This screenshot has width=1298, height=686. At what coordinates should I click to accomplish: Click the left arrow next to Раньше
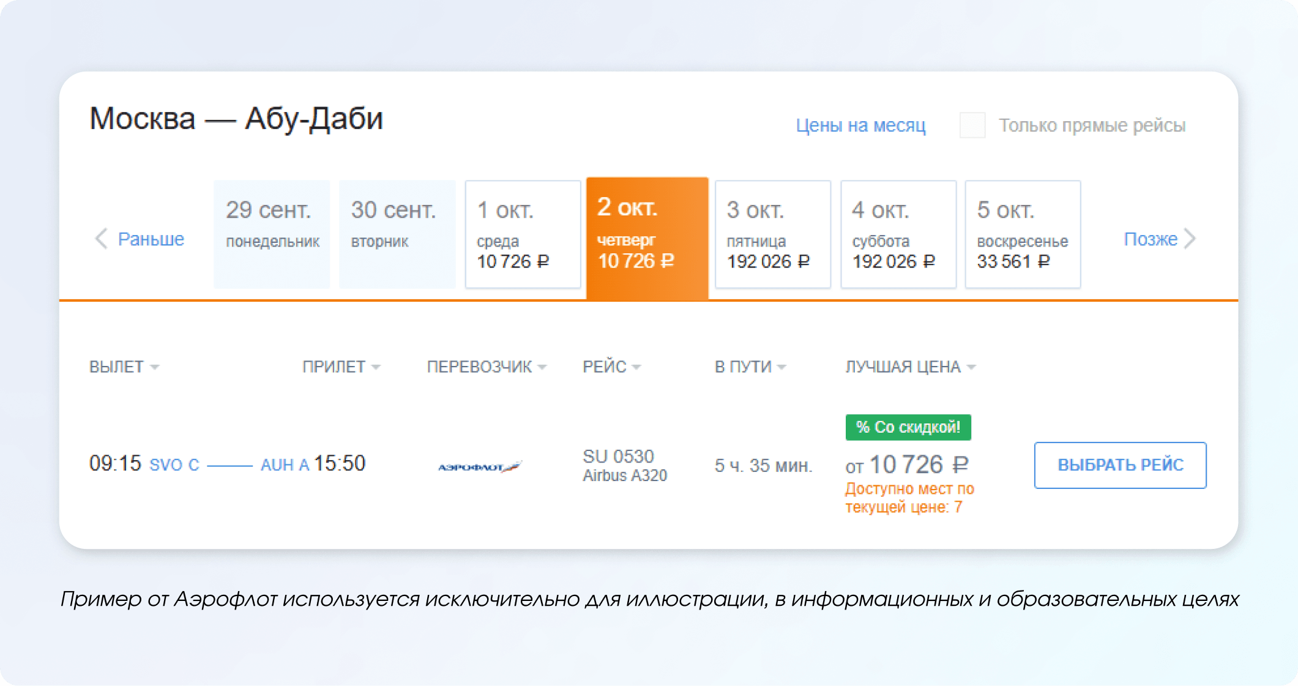(x=102, y=239)
